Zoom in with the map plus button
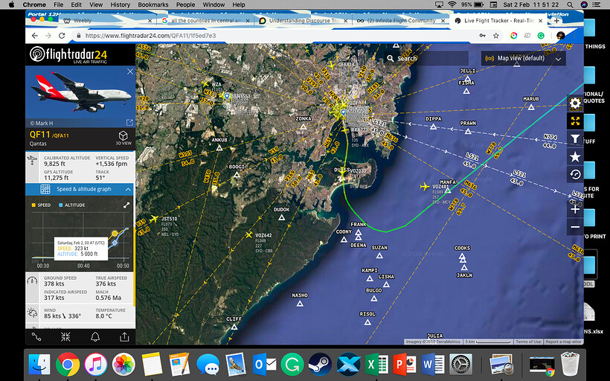610x381 pixels. (575, 209)
